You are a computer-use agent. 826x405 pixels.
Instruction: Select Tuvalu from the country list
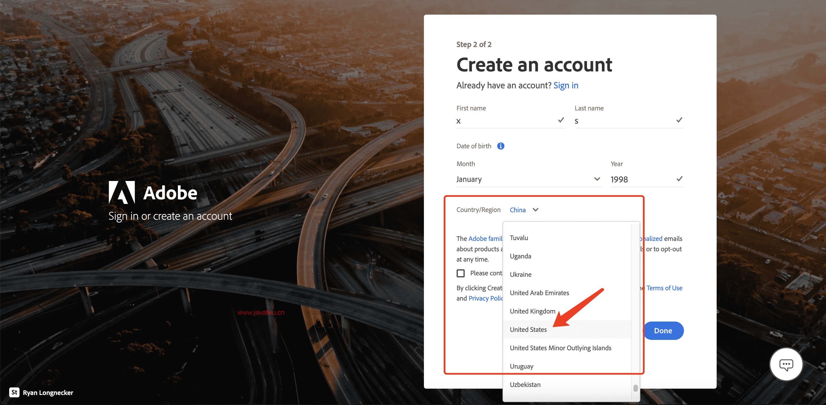(567, 238)
